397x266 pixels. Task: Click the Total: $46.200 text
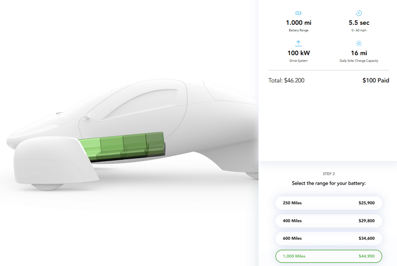coord(286,80)
